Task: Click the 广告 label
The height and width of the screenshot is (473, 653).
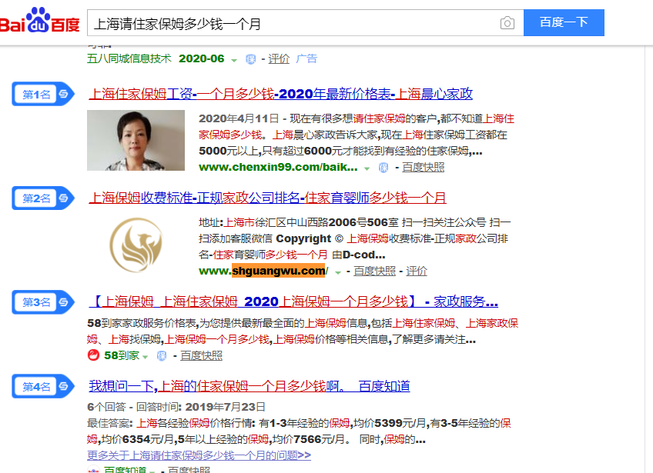Action: [x=306, y=58]
